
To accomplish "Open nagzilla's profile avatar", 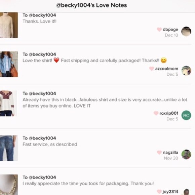I will [x=186, y=154].
